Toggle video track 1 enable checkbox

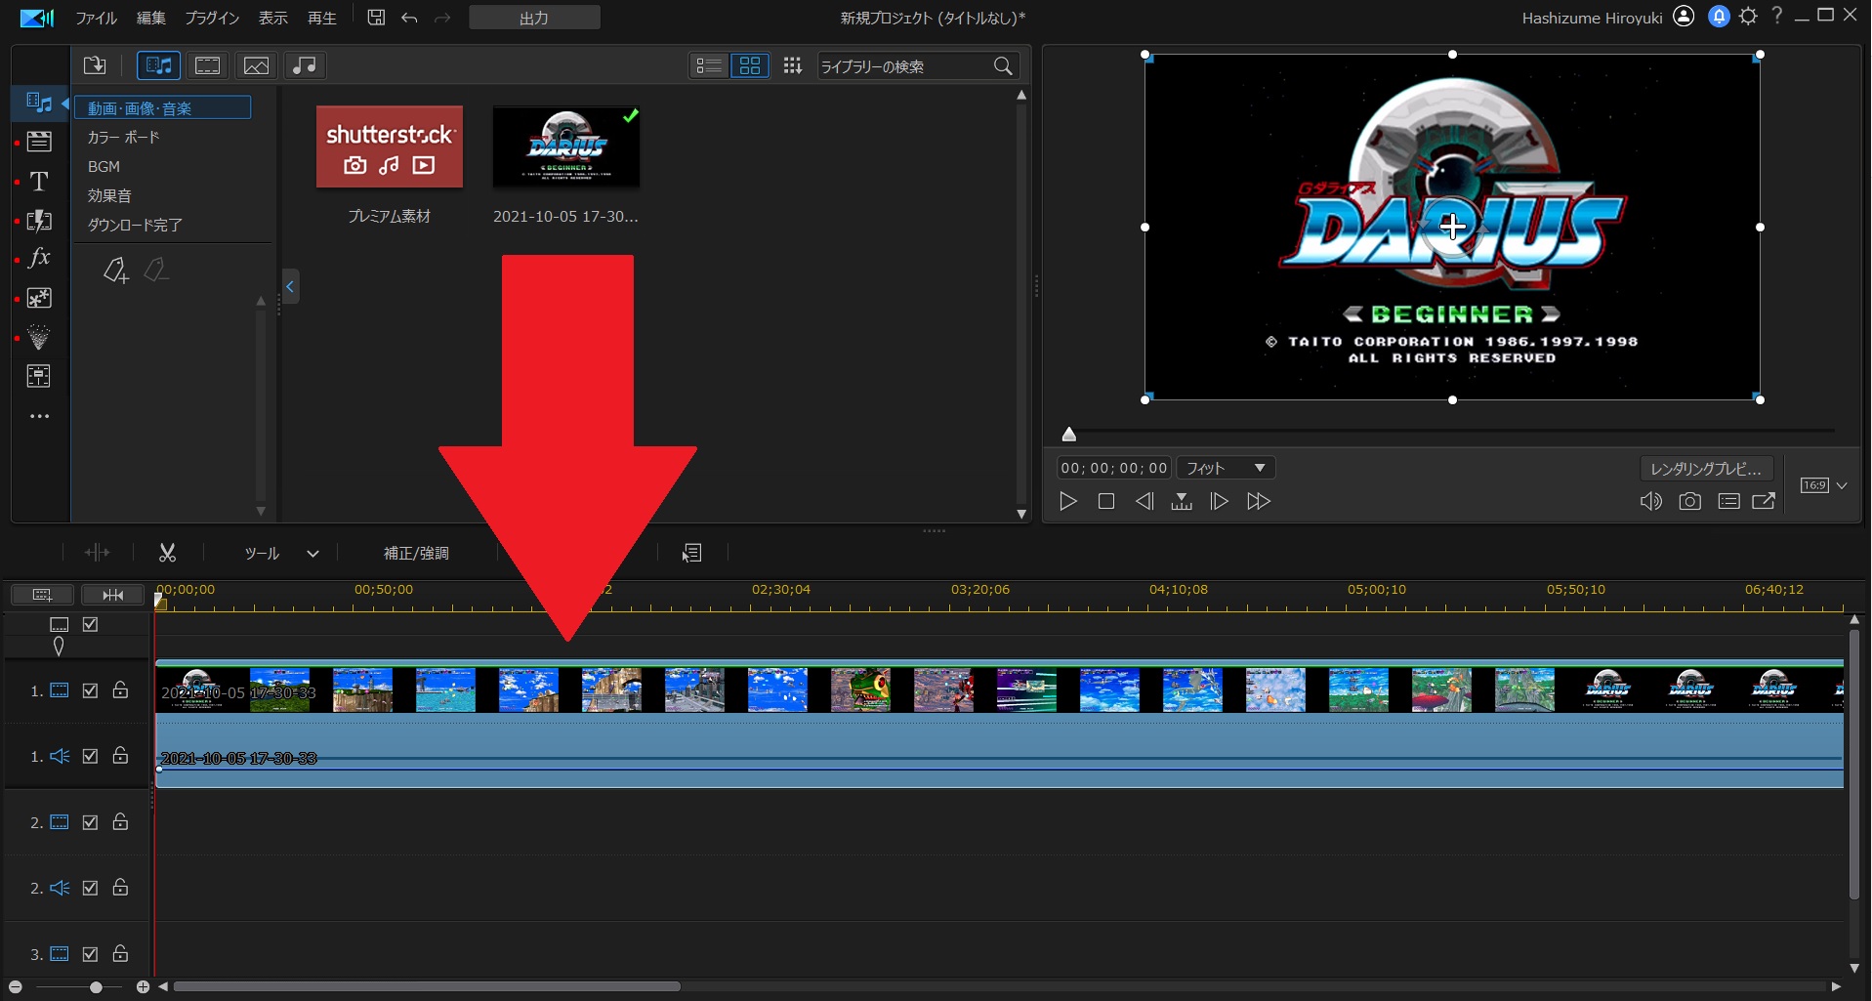point(90,690)
